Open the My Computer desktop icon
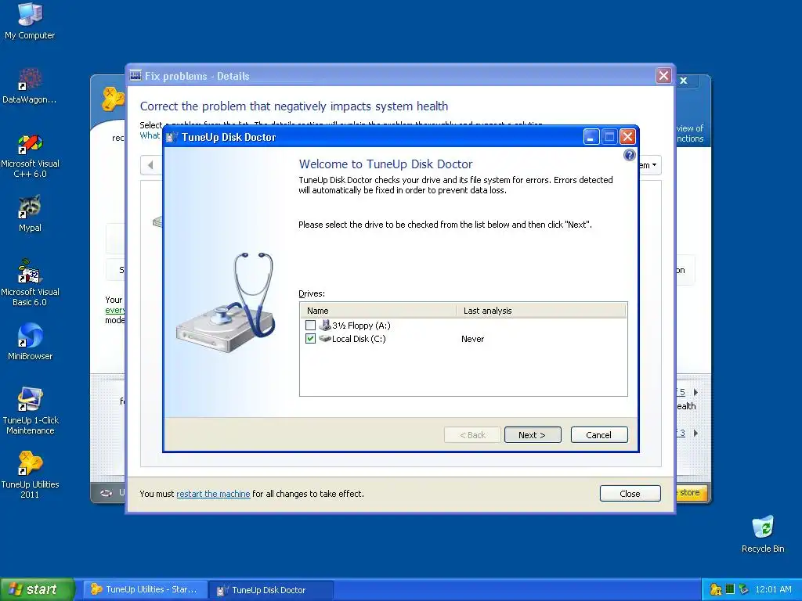The height and width of the screenshot is (601, 802). tap(30, 21)
